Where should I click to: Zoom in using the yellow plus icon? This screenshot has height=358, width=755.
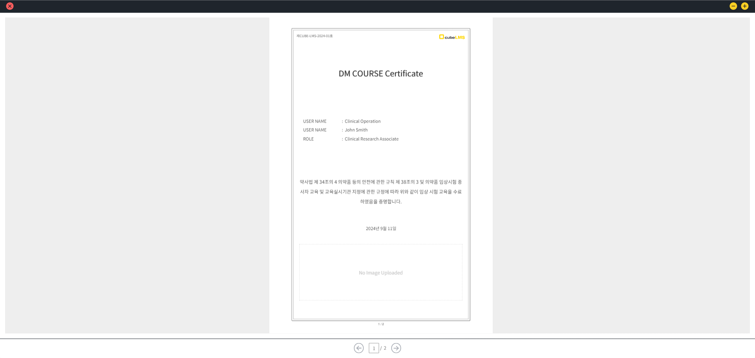(744, 6)
